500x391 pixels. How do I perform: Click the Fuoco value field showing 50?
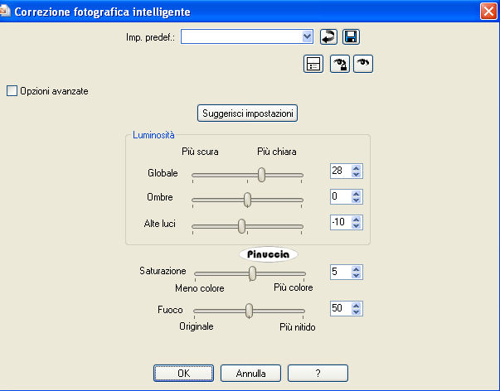click(341, 308)
